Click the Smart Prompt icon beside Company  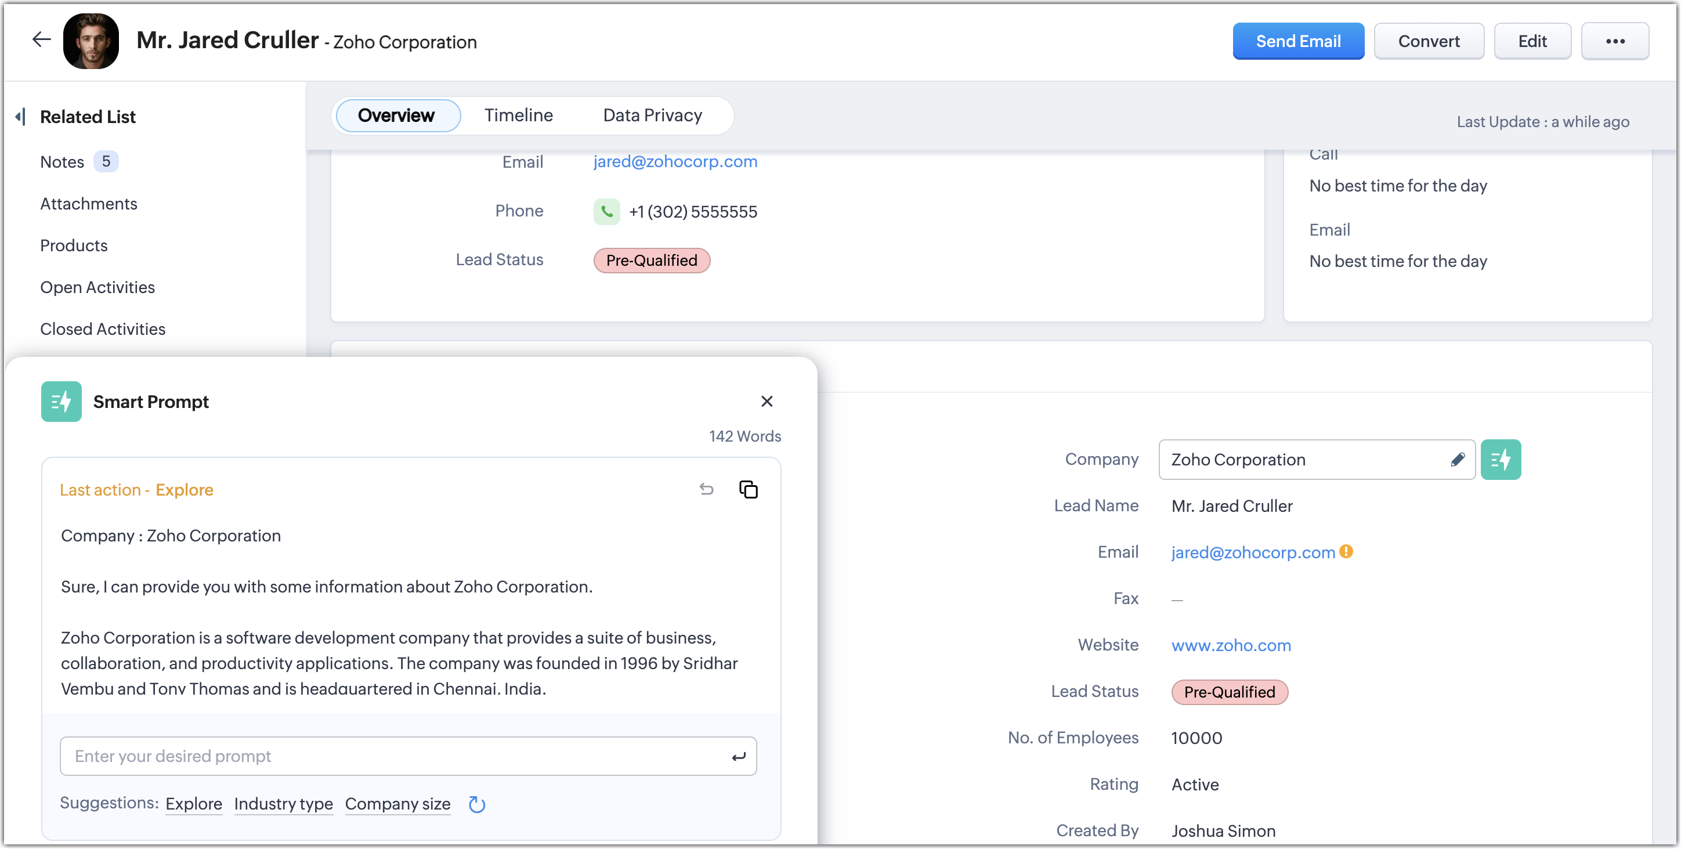tap(1500, 460)
